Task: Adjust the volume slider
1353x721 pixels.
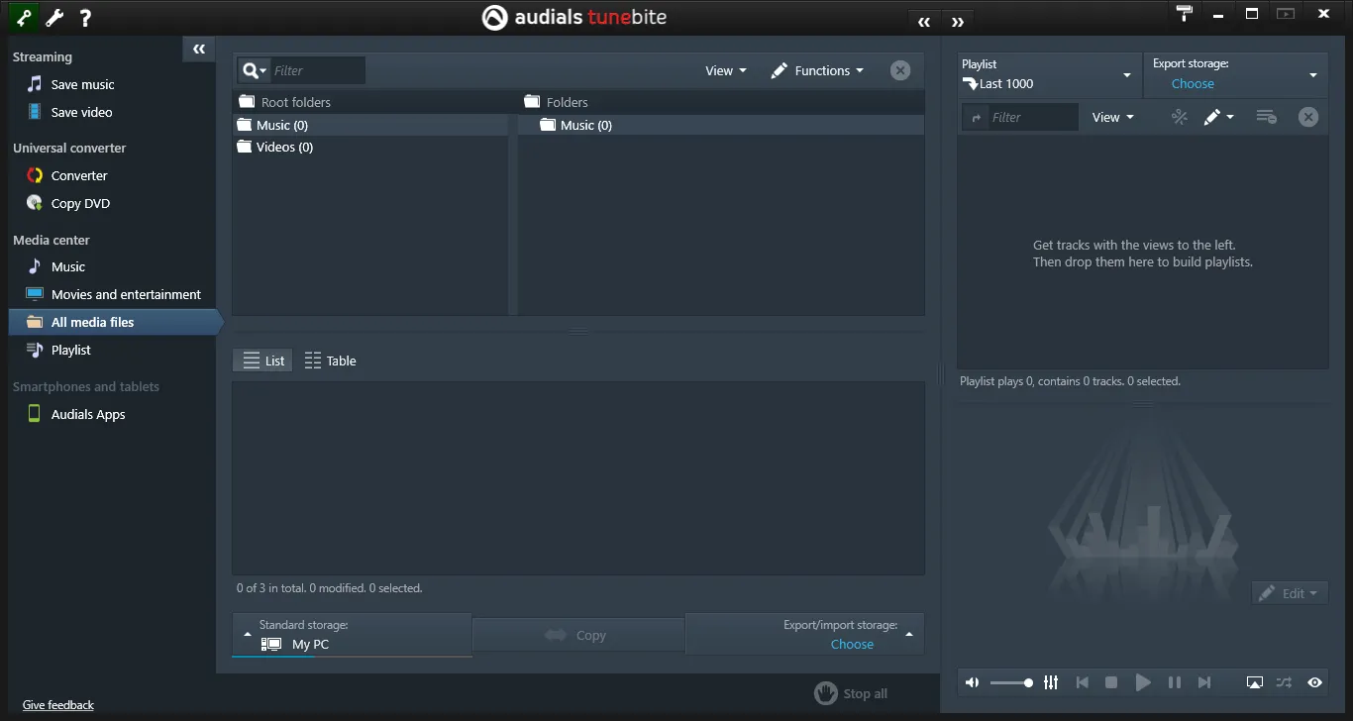Action: [1011, 682]
